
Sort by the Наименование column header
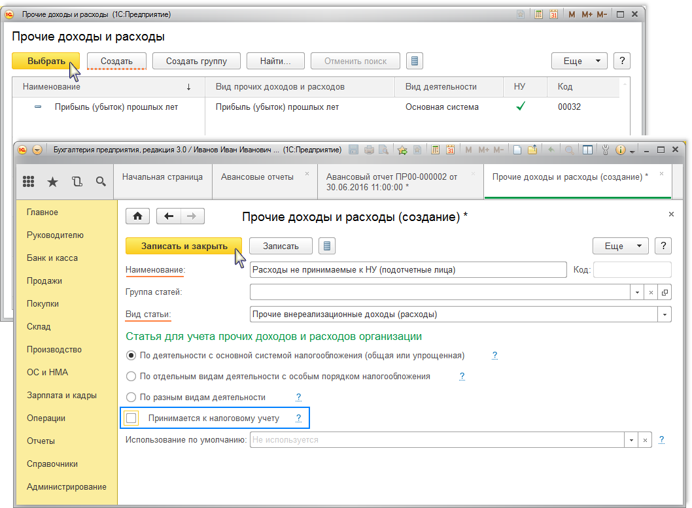108,87
